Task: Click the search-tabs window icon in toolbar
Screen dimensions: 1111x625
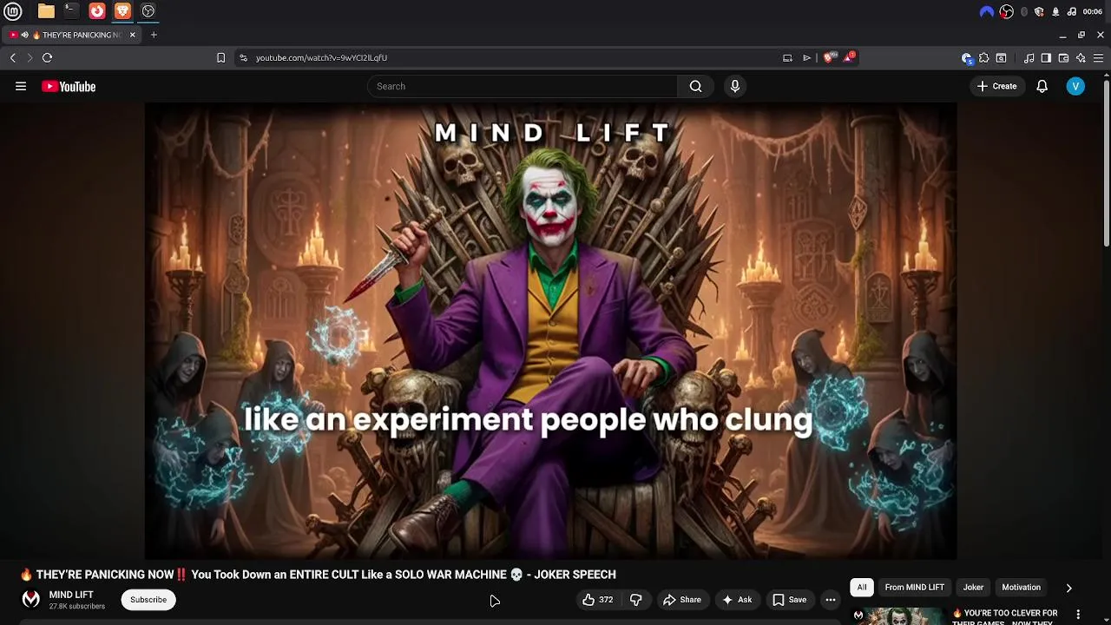Action: pyautogui.click(x=1001, y=58)
